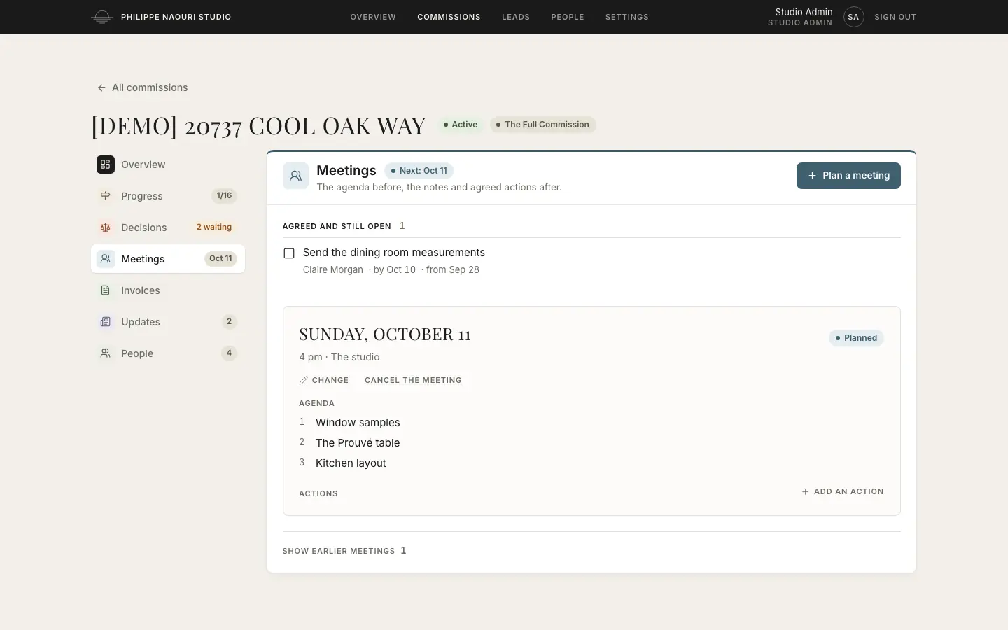Image resolution: width=1008 pixels, height=630 pixels.
Task: Click the People count badge 4
Action: point(229,353)
